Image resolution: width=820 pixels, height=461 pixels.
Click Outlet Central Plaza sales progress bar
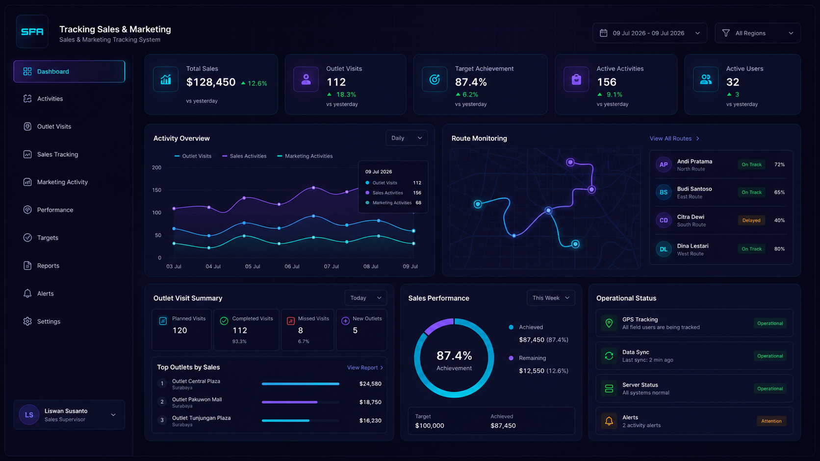pos(301,384)
